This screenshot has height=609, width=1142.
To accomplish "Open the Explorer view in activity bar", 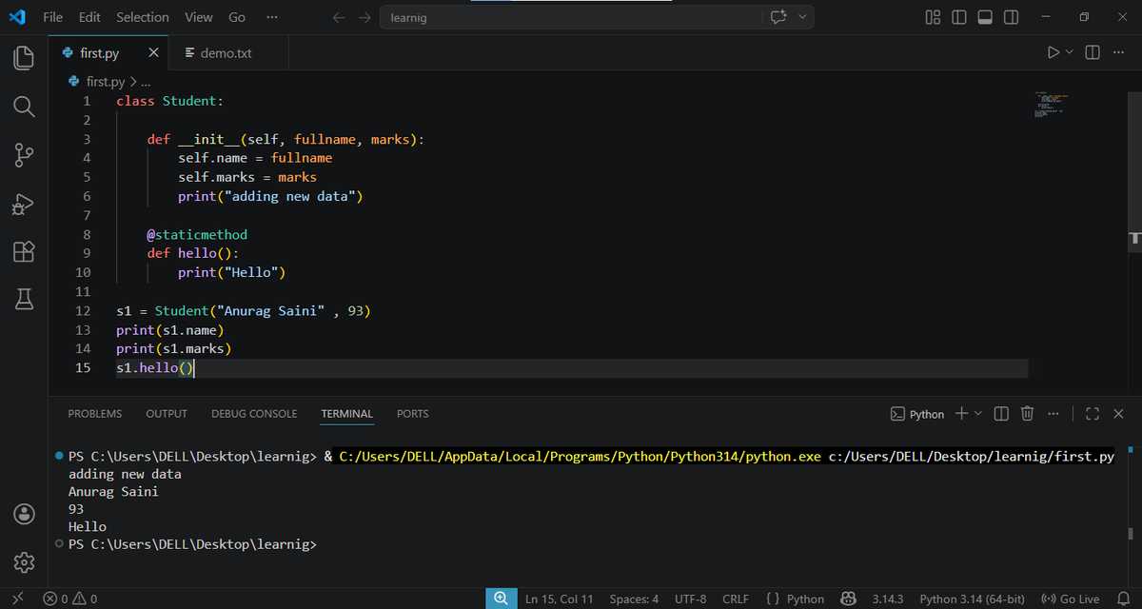I will click(24, 57).
